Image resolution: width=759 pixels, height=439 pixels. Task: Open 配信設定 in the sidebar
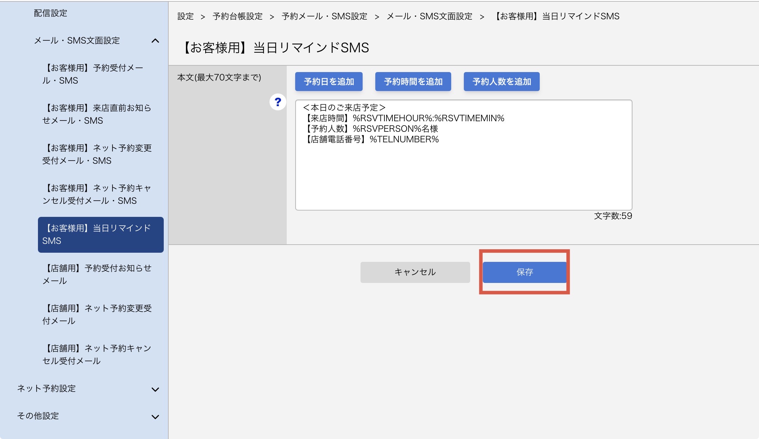(x=50, y=13)
